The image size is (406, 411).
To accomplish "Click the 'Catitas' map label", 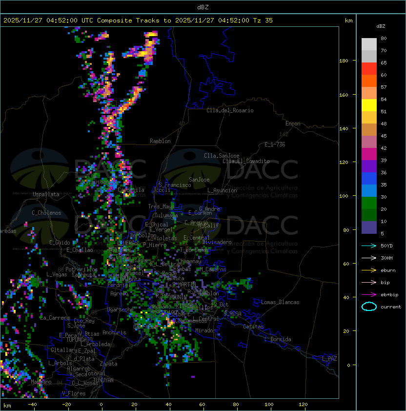I will [x=253, y=327].
